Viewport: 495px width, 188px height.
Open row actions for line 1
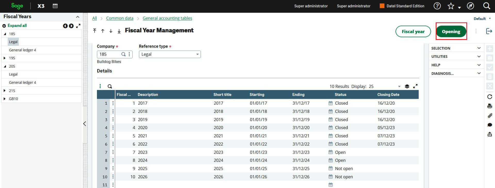click(113, 103)
